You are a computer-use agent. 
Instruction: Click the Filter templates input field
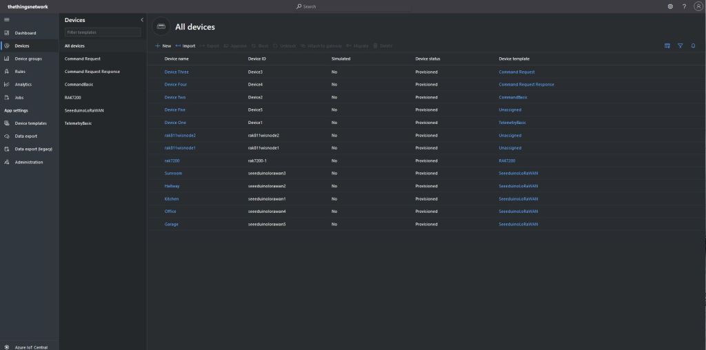102,32
